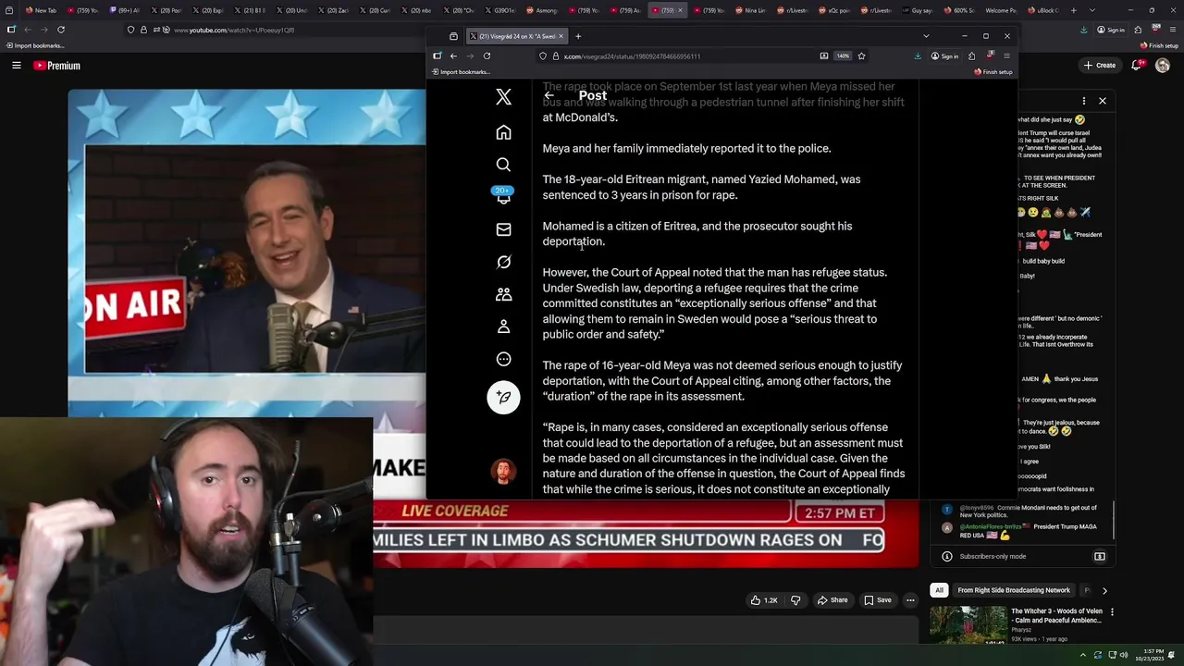Screen dimensions: 1184x666
Task: Open a new tab in the x.com window
Action: (x=578, y=36)
